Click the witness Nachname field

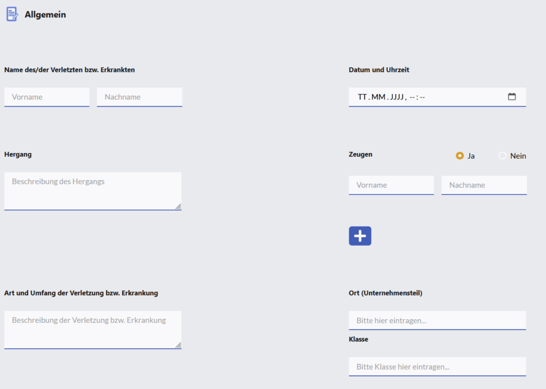click(484, 185)
